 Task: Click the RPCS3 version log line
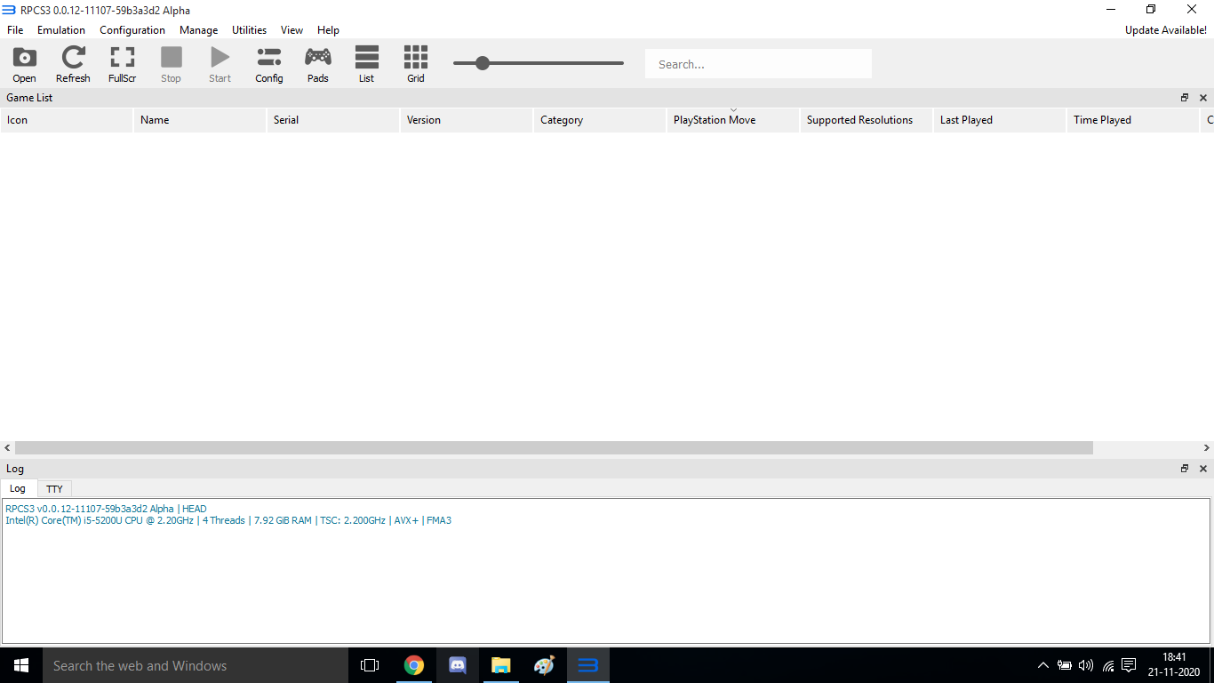(106, 509)
